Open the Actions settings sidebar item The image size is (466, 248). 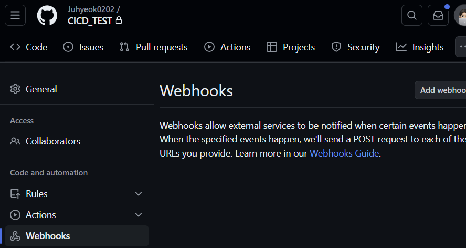pos(77,215)
